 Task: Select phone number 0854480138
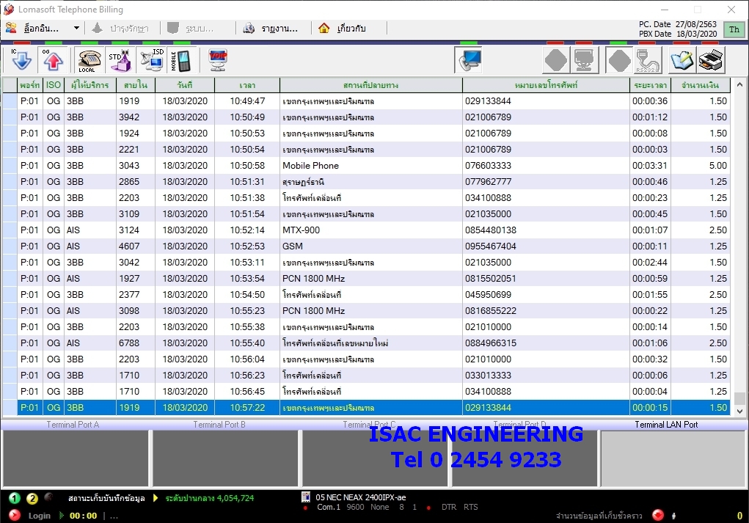click(491, 230)
